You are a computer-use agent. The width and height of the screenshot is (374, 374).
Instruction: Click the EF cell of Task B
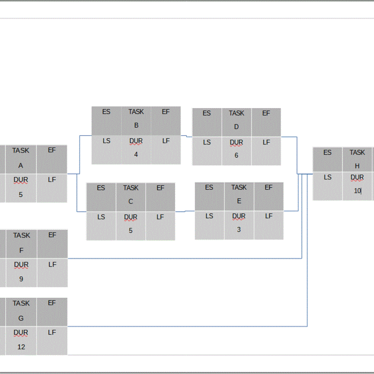166,121
